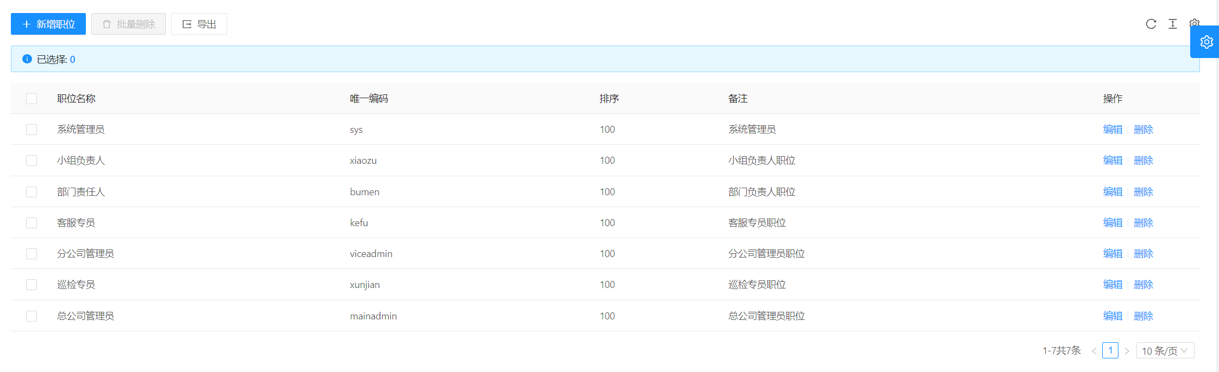Delete the 总公司管理员 row
Image resolution: width=1219 pixels, height=372 pixels.
1143,316
